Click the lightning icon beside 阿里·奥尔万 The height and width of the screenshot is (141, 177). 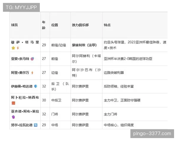pyautogui.click(x=32, y=73)
